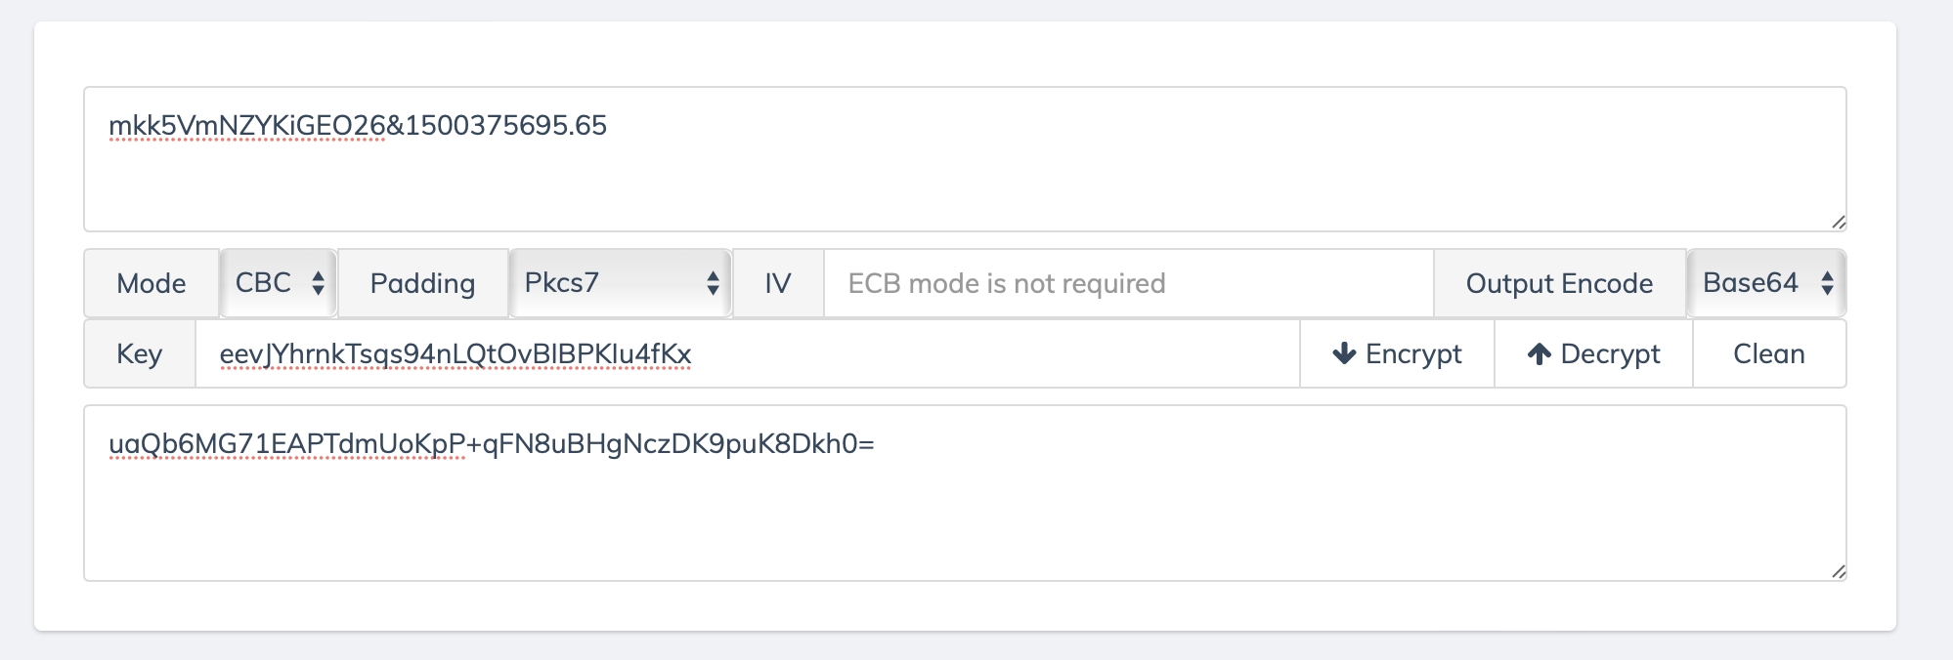Screen dimensions: 1953x660
Task: Click the Clean button
Action: 1769,353
